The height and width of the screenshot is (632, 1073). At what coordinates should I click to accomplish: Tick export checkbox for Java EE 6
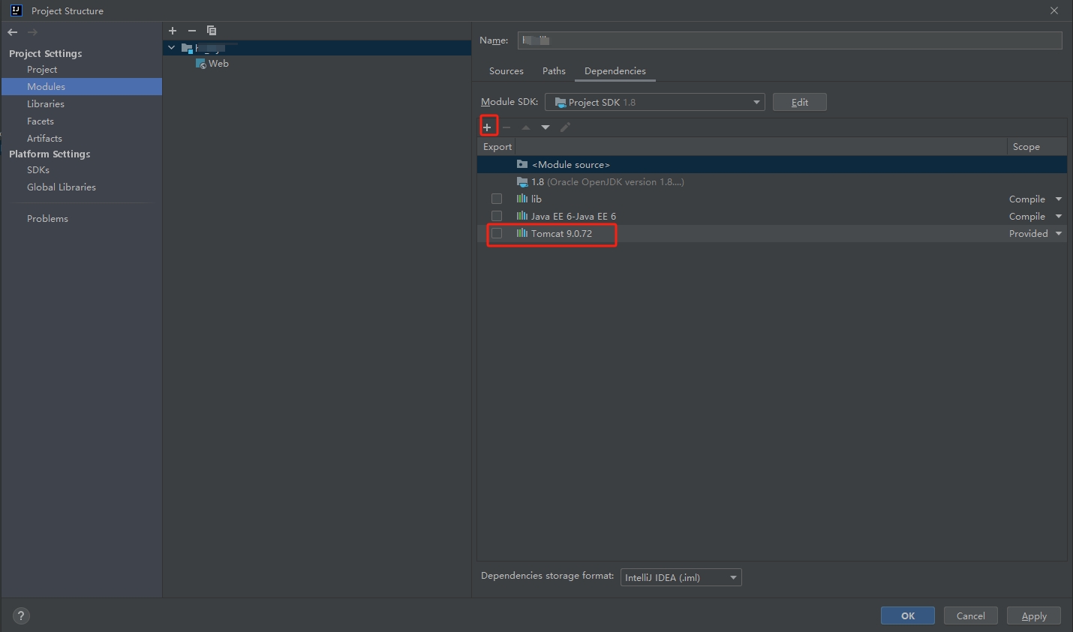[497, 216]
